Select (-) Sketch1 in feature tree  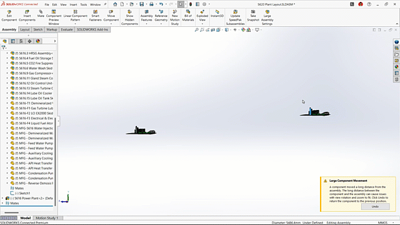click(20, 193)
